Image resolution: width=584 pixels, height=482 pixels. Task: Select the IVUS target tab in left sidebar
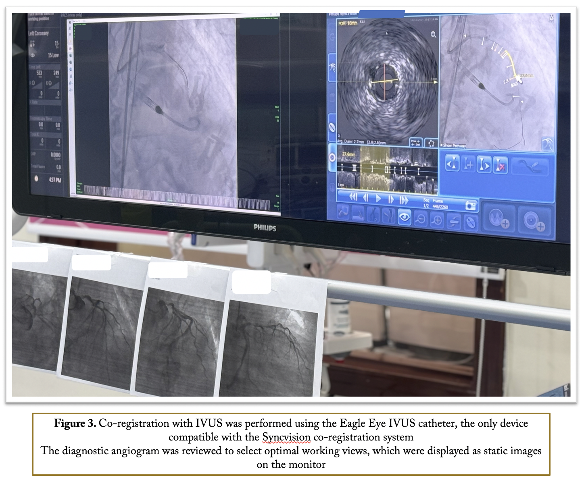(x=332, y=158)
